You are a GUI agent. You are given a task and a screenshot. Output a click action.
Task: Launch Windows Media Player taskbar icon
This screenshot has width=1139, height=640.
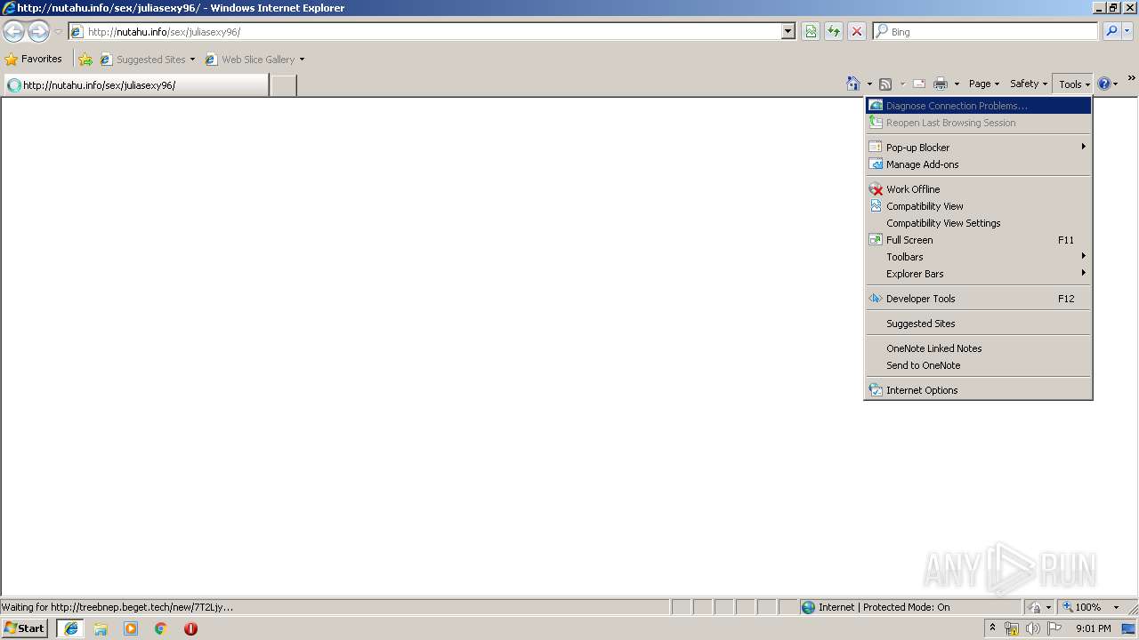[x=131, y=628]
